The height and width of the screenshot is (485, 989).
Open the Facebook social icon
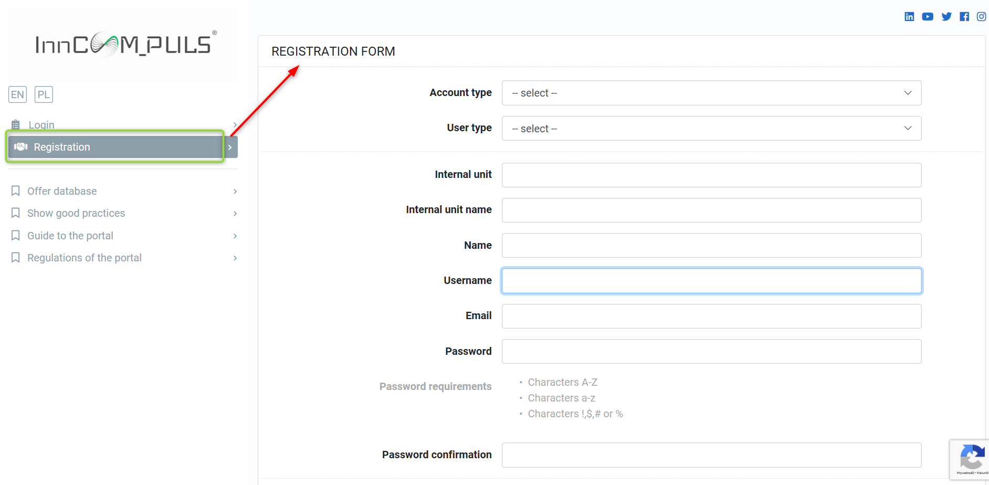(964, 17)
